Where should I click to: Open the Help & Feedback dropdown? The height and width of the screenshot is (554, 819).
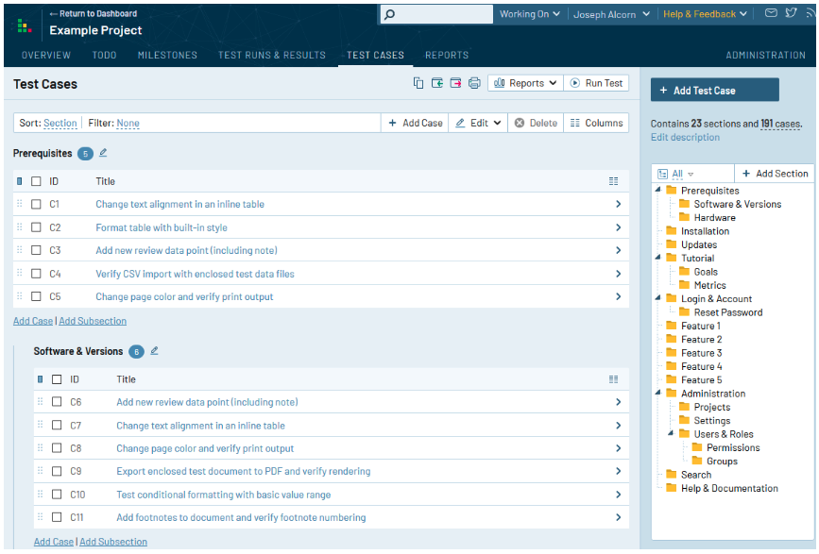pyautogui.click(x=705, y=14)
